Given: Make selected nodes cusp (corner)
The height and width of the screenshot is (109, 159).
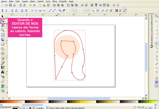Looking at the screenshot, I should click(x=32, y=10).
